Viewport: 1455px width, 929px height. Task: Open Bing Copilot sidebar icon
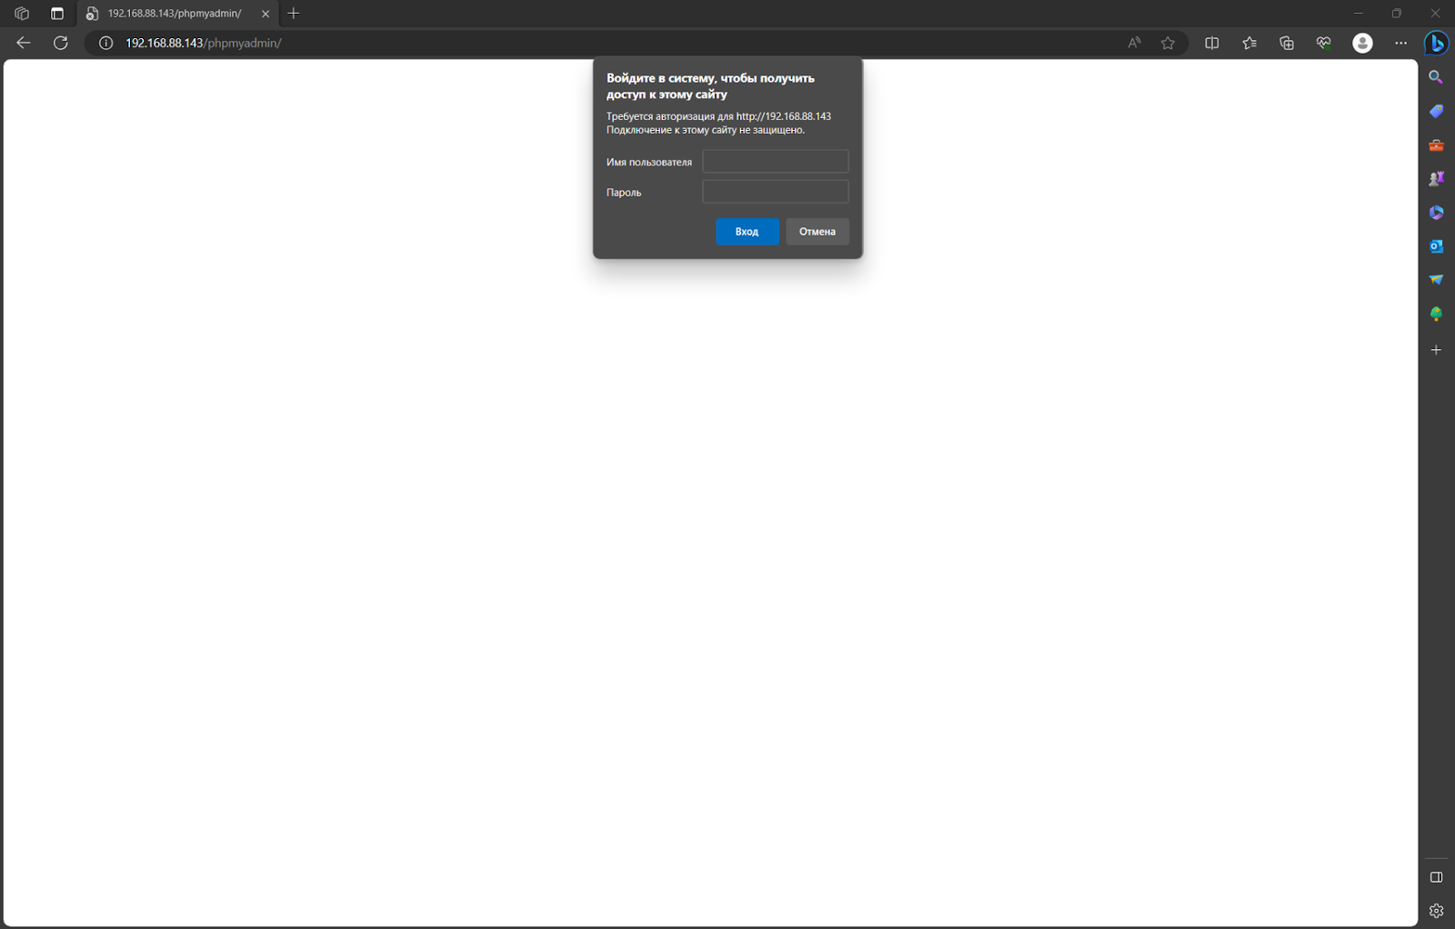click(1437, 43)
